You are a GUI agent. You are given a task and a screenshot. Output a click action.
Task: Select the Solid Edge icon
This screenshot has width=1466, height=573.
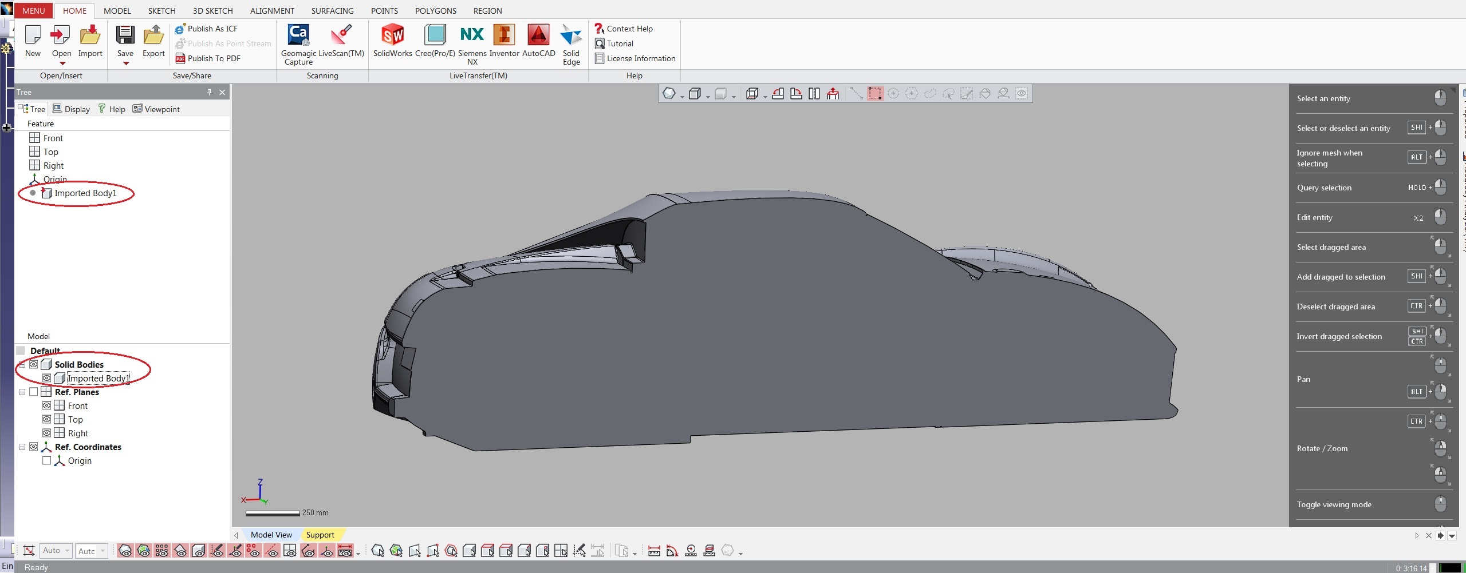(571, 35)
